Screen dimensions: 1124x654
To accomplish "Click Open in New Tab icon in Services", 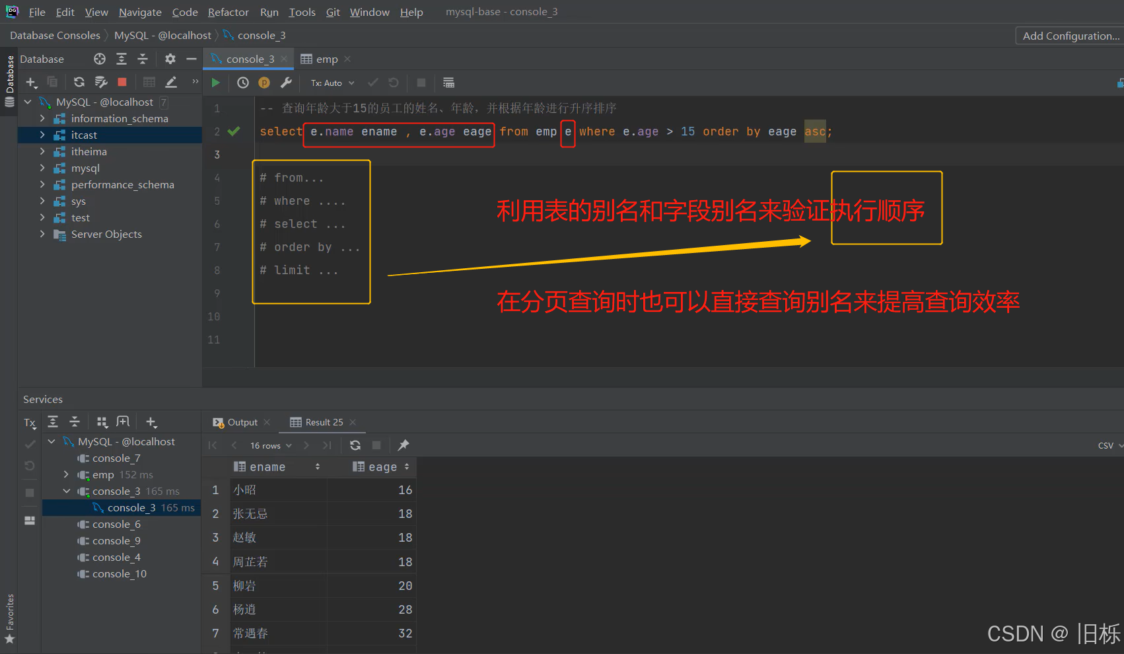I will coord(123,421).
